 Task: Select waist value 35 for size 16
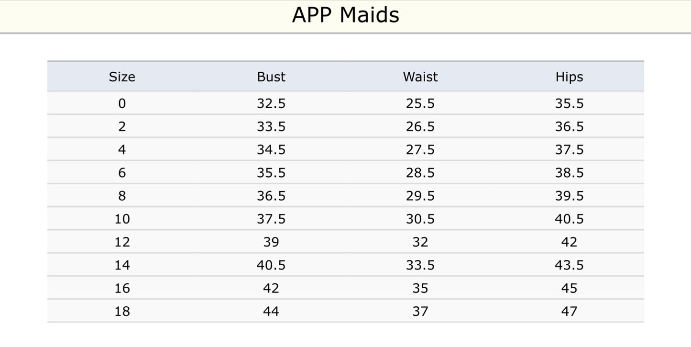(420, 288)
